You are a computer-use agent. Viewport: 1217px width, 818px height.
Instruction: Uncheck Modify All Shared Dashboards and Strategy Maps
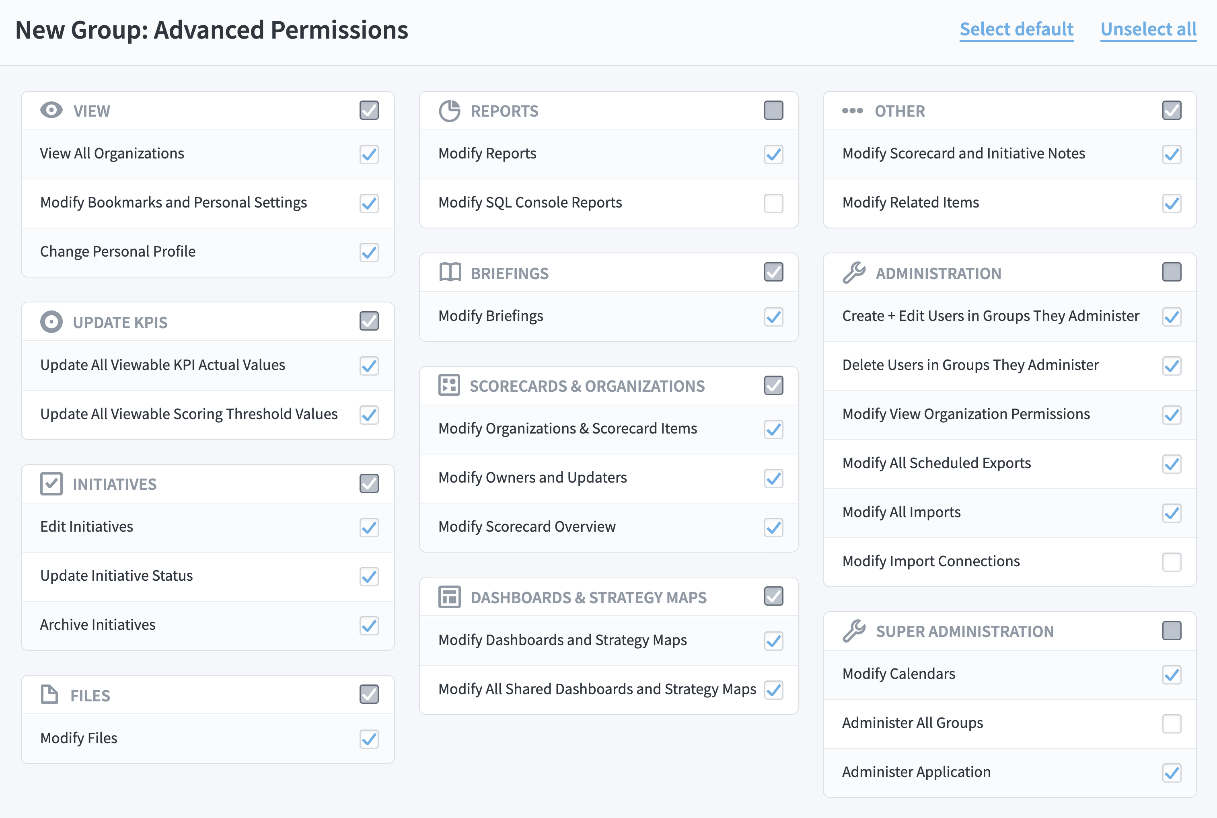point(774,690)
